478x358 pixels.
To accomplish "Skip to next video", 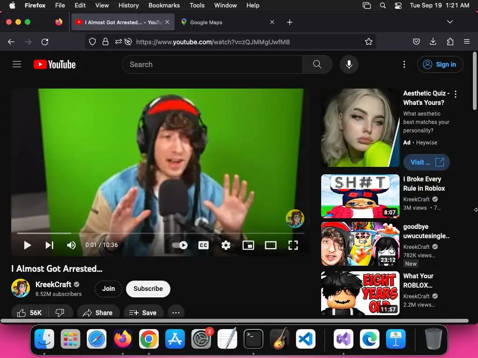I will pyautogui.click(x=49, y=245).
